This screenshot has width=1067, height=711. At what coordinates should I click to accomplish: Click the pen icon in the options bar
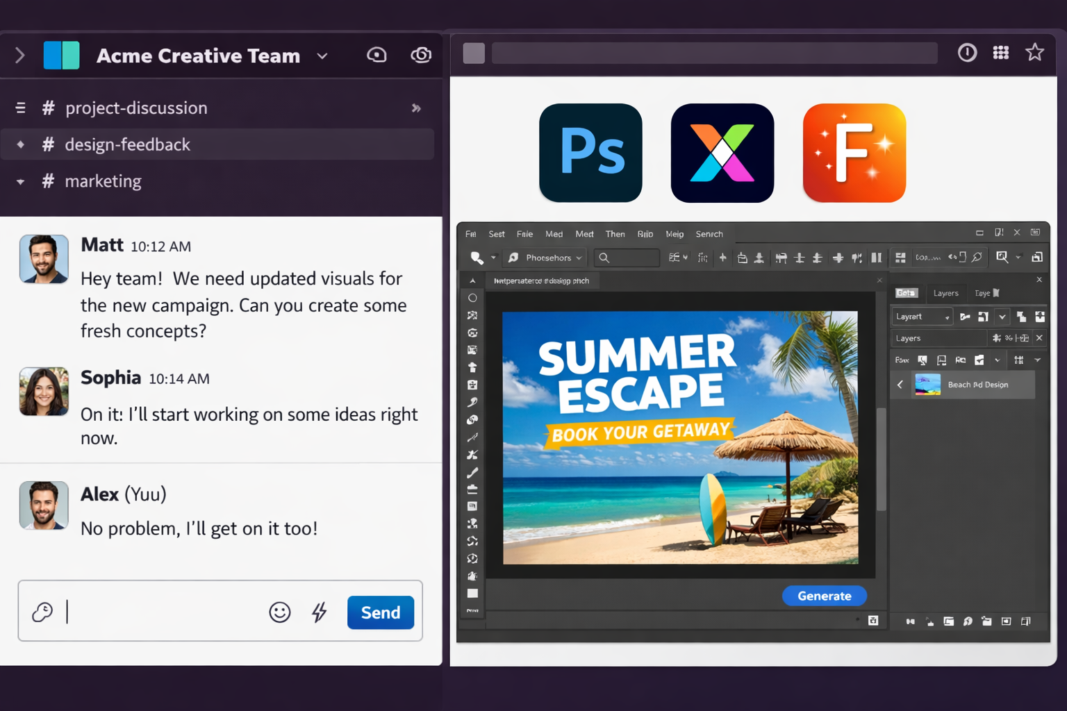click(x=977, y=258)
